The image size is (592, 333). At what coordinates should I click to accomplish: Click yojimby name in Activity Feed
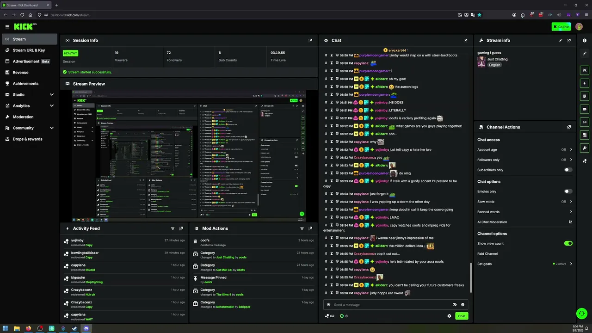pos(77,240)
